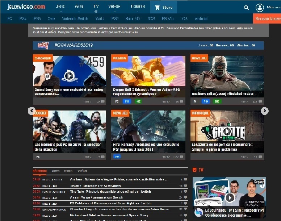Click comment icon on Axiom Verge row

point(185,197)
